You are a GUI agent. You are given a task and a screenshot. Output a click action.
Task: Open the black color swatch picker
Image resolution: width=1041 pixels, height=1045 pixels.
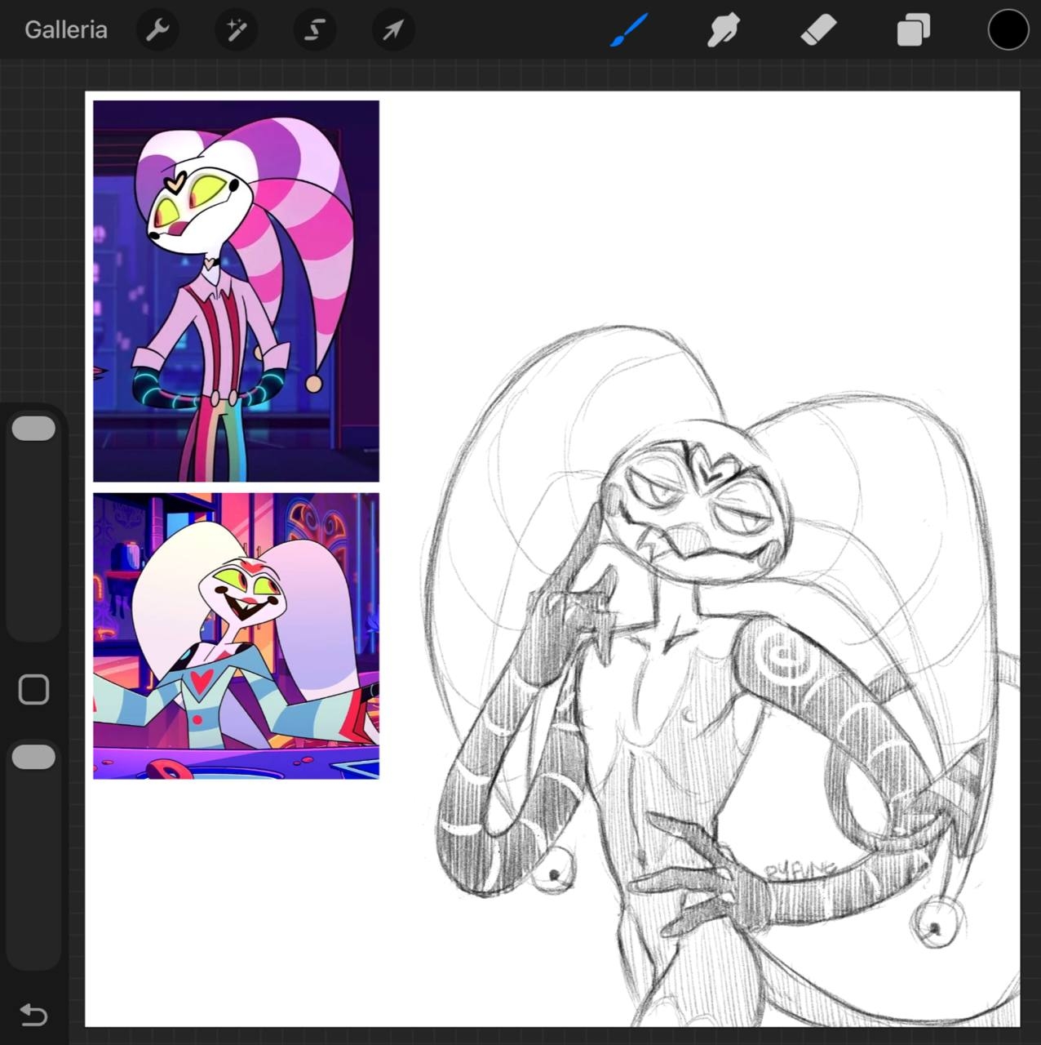pyautogui.click(x=1008, y=30)
